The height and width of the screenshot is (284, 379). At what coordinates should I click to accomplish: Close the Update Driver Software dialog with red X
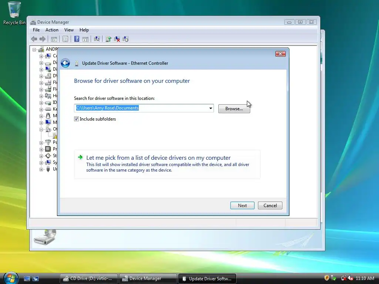[x=281, y=54]
